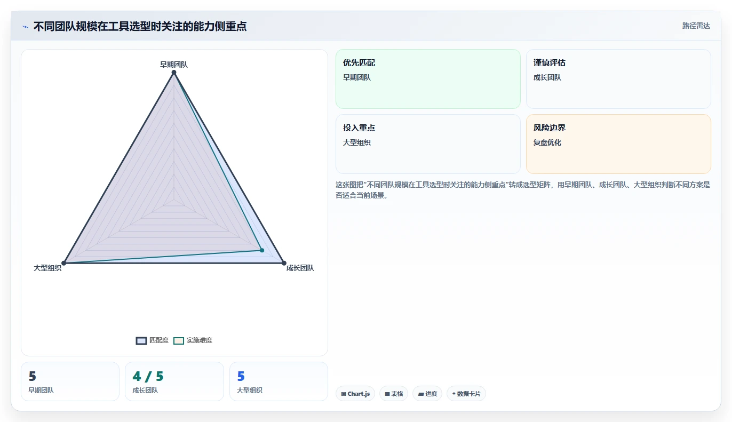Select the 大型组织 radar data point

[63, 262]
